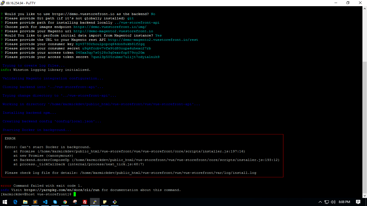
Task: Click the scrollbar up arrow
Action: [x=365, y=9]
